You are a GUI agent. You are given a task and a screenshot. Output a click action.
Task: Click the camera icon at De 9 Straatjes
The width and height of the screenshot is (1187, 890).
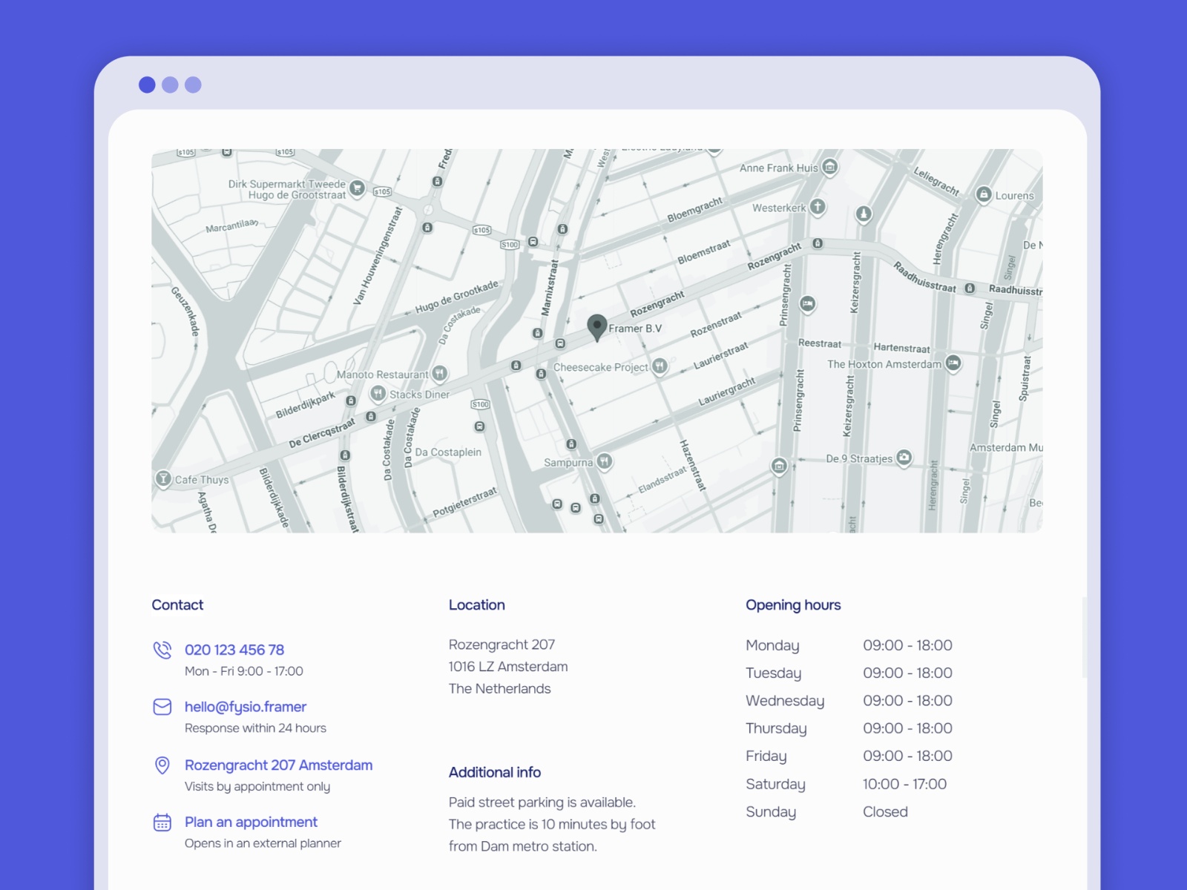[904, 457]
